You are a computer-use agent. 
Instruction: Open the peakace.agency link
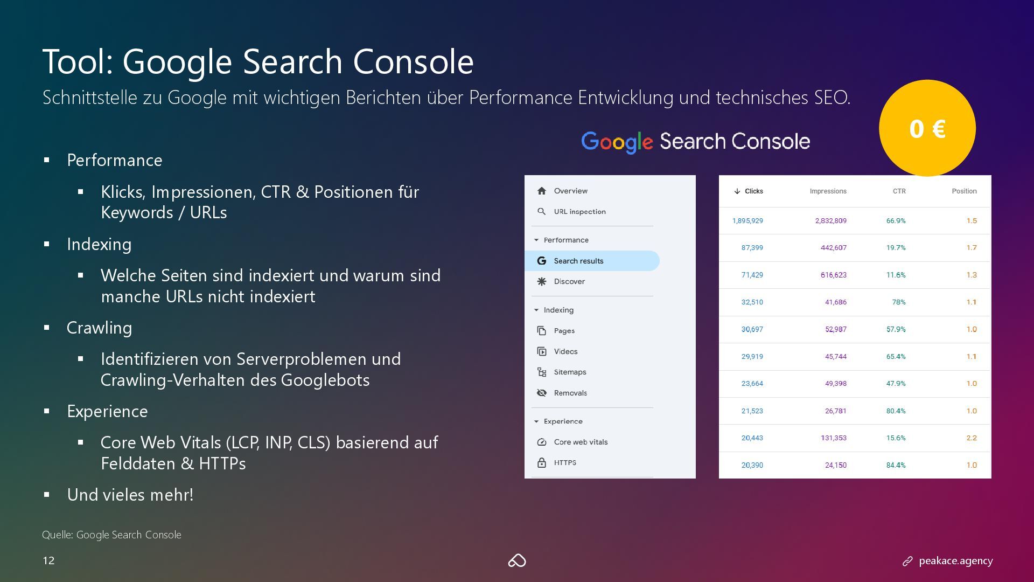click(955, 561)
